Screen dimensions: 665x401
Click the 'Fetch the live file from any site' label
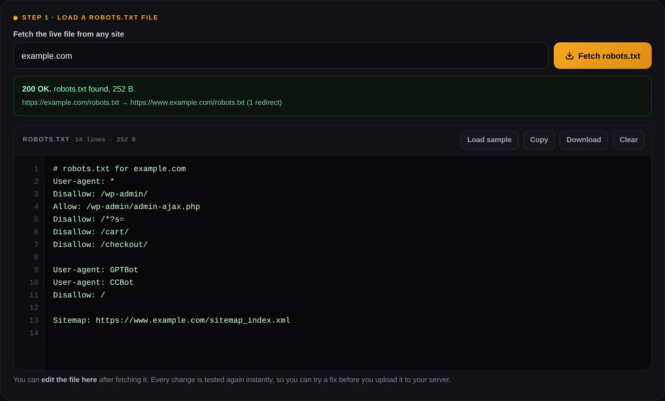click(68, 34)
